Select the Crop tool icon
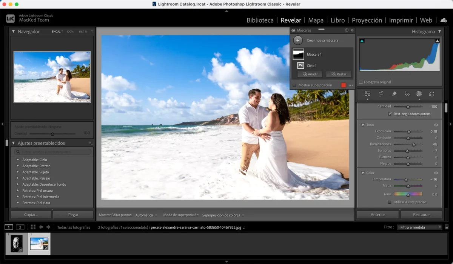The image size is (453, 264). pos(381,94)
